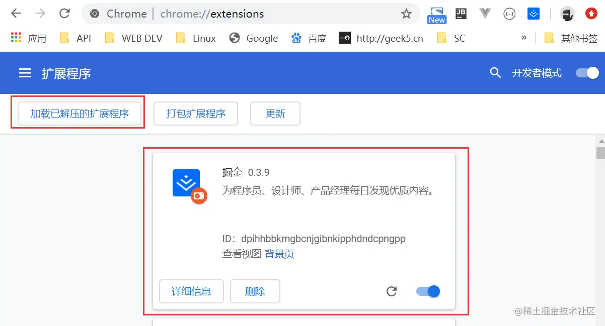The width and height of the screenshot is (605, 326).
Task: Open the JB extension icon
Action: pyautogui.click(x=461, y=14)
